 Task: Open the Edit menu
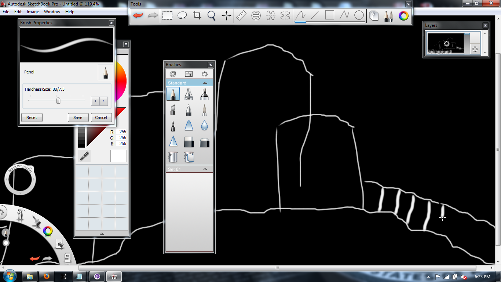[x=18, y=12]
